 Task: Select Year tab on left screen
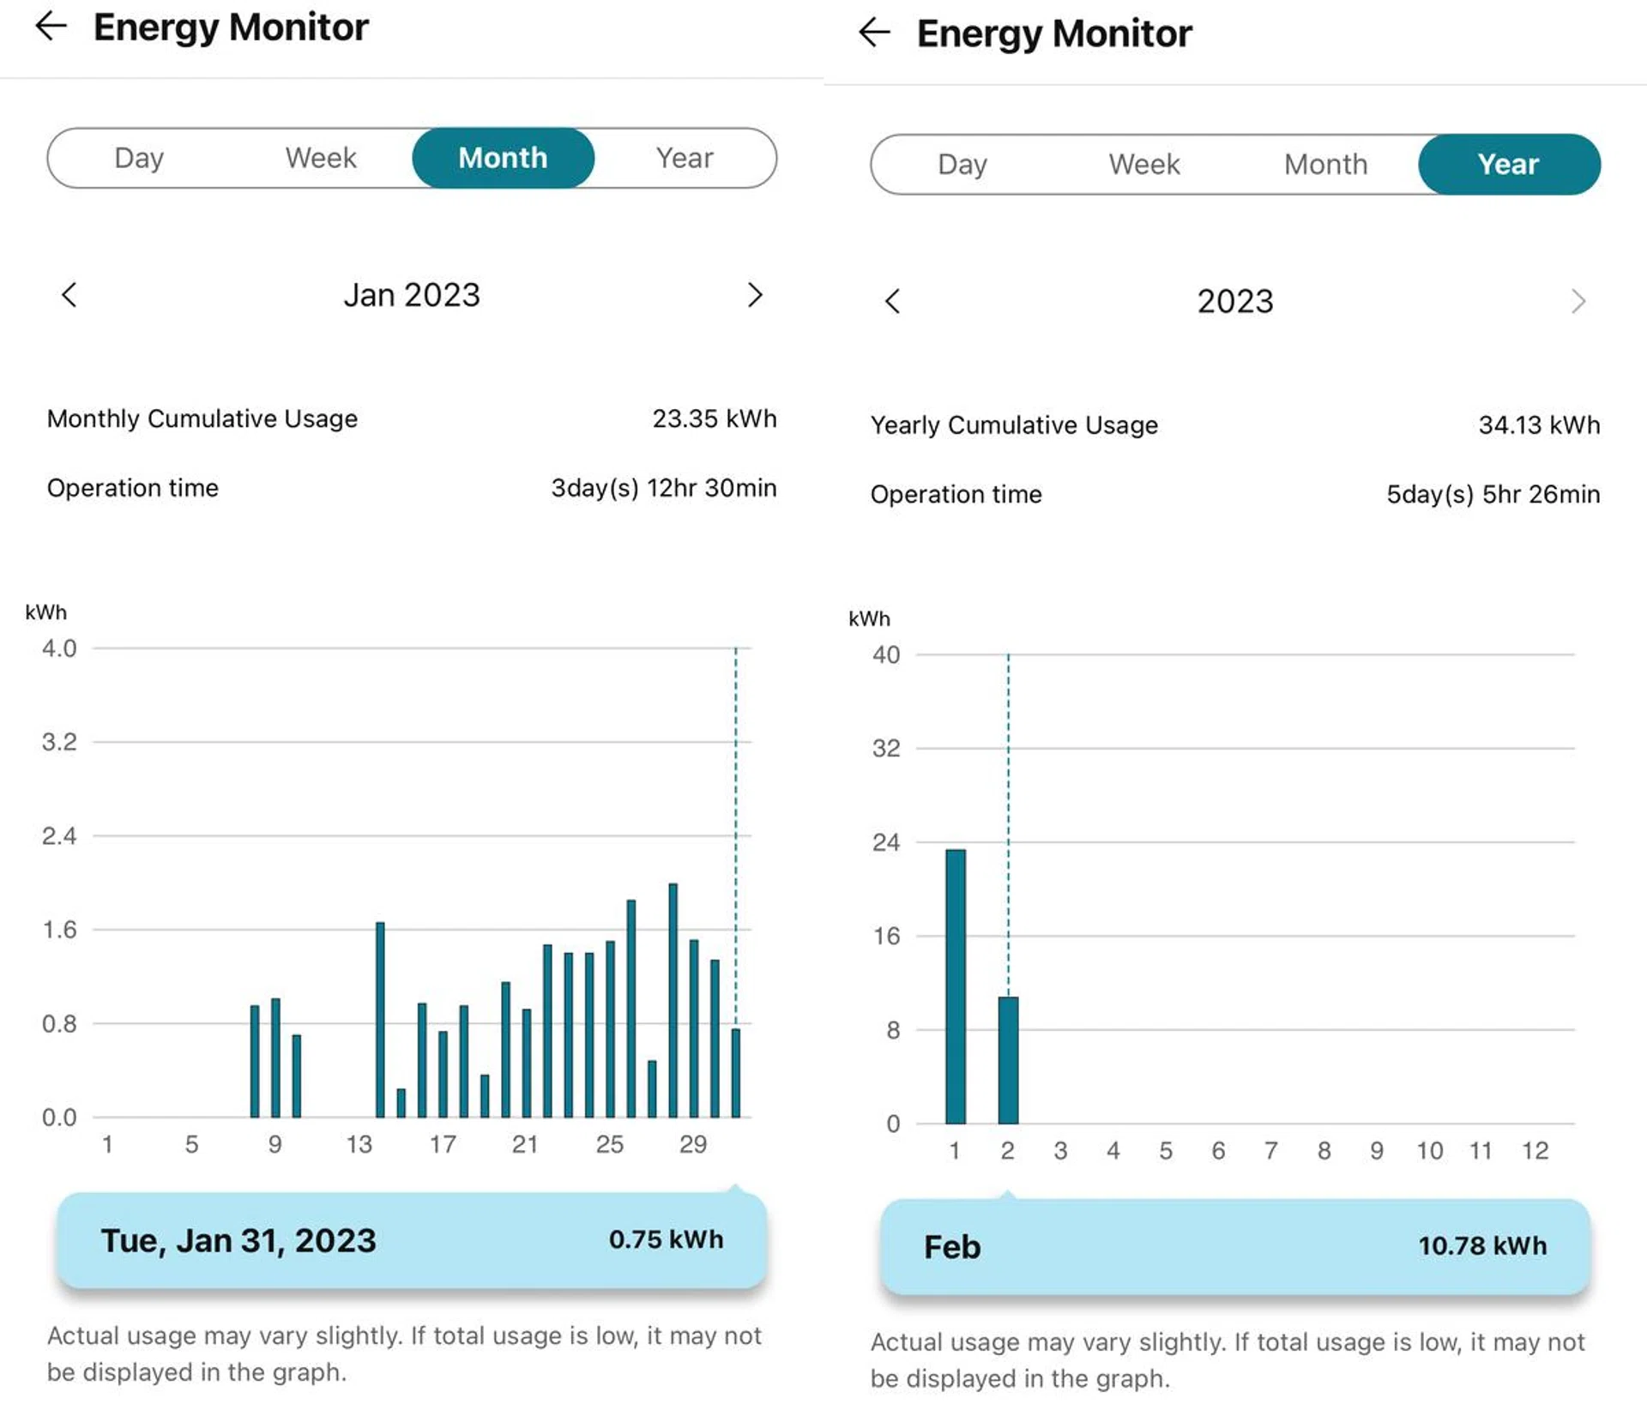pos(685,158)
